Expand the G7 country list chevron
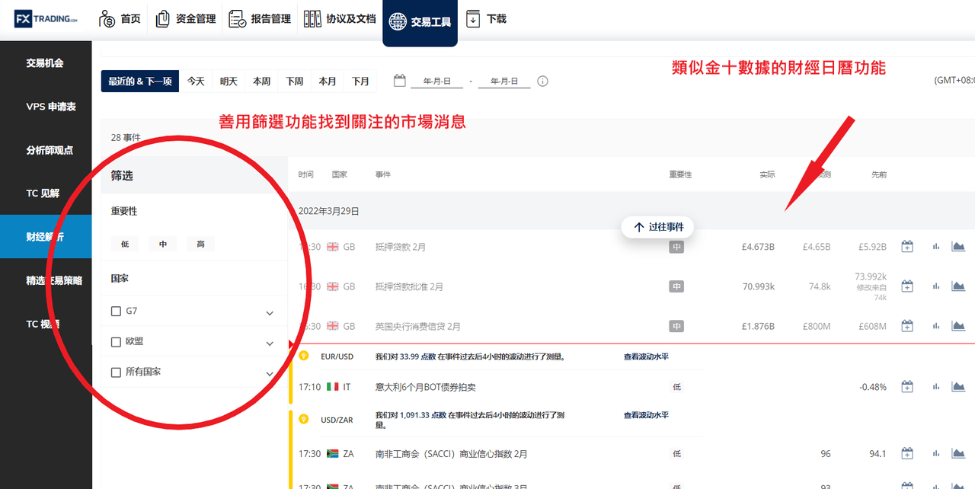This screenshot has width=975, height=489. [x=270, y=313]
